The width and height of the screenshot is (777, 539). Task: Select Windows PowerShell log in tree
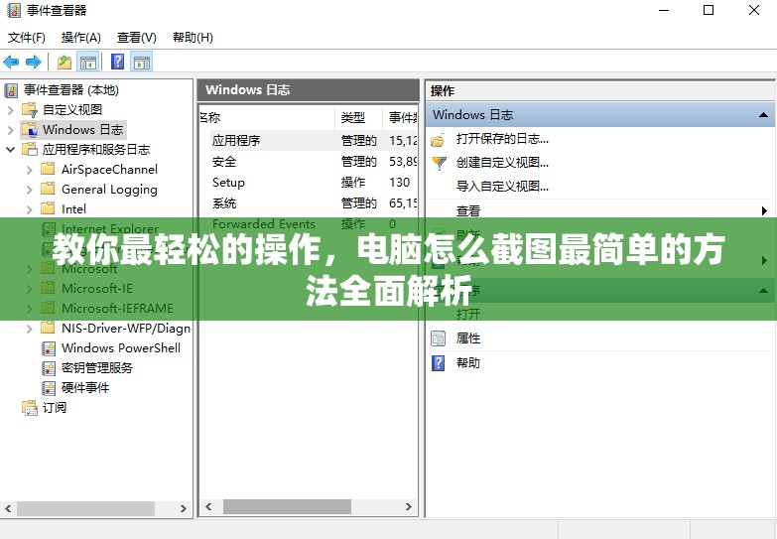click(x=121, y=348)
